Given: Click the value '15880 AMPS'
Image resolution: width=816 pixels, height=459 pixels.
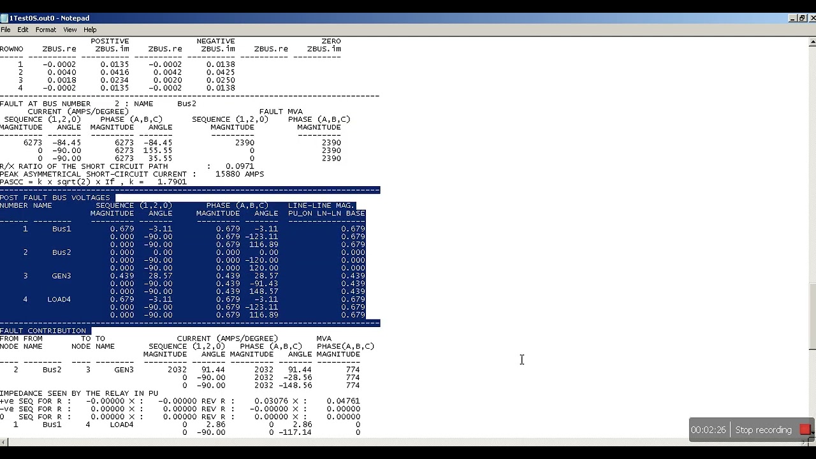Looking at the screenshot, I should click(240, 174).
